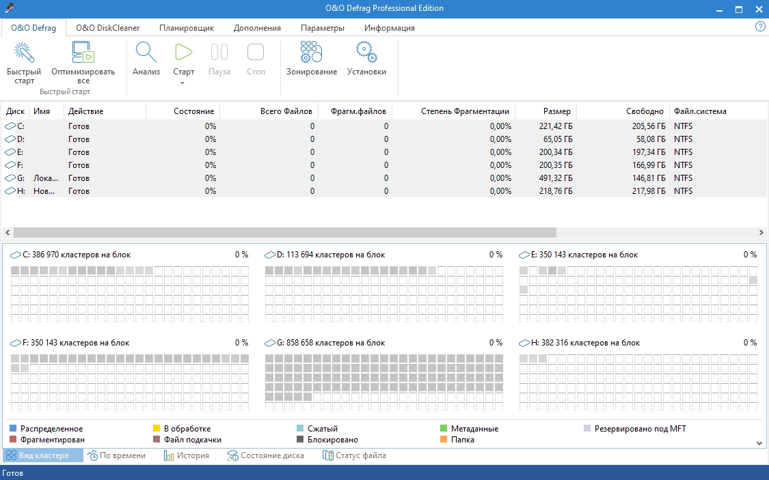Switch to Состояние диска view
The image size is (769, 480).
click(x=265, y=455)
